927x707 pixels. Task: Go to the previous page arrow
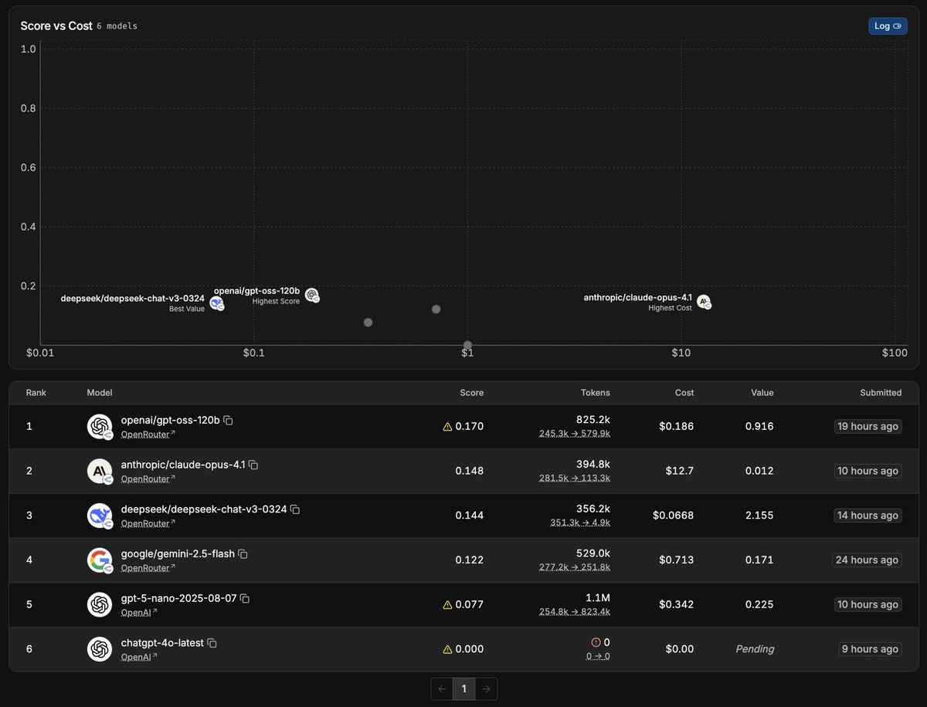click(442, 688)
